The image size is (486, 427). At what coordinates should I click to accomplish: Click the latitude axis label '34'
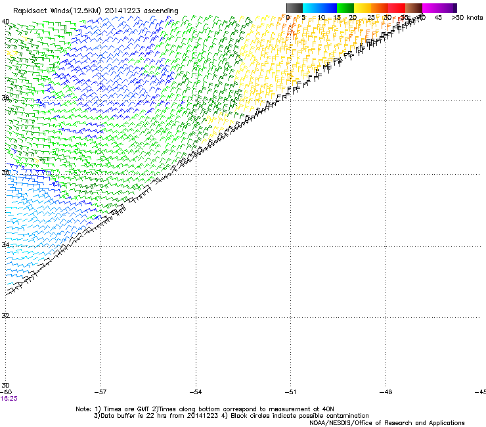(5, 245)
